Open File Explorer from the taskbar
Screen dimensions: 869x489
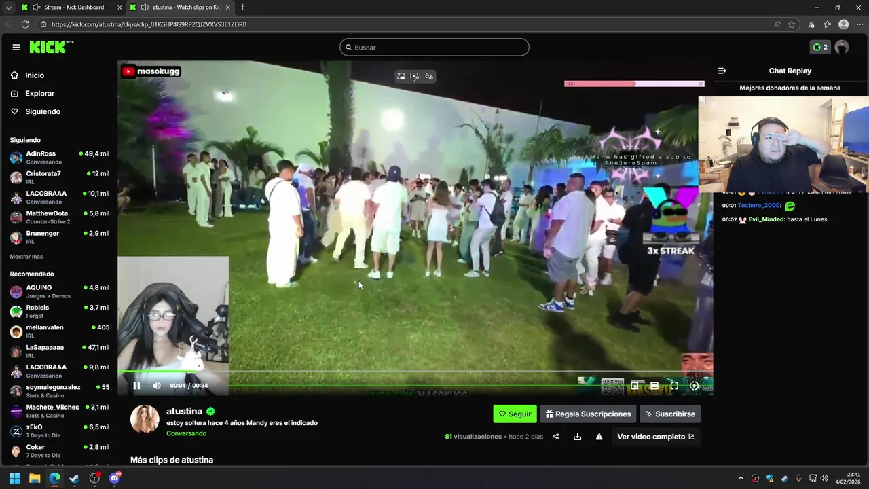coord(35,478)
